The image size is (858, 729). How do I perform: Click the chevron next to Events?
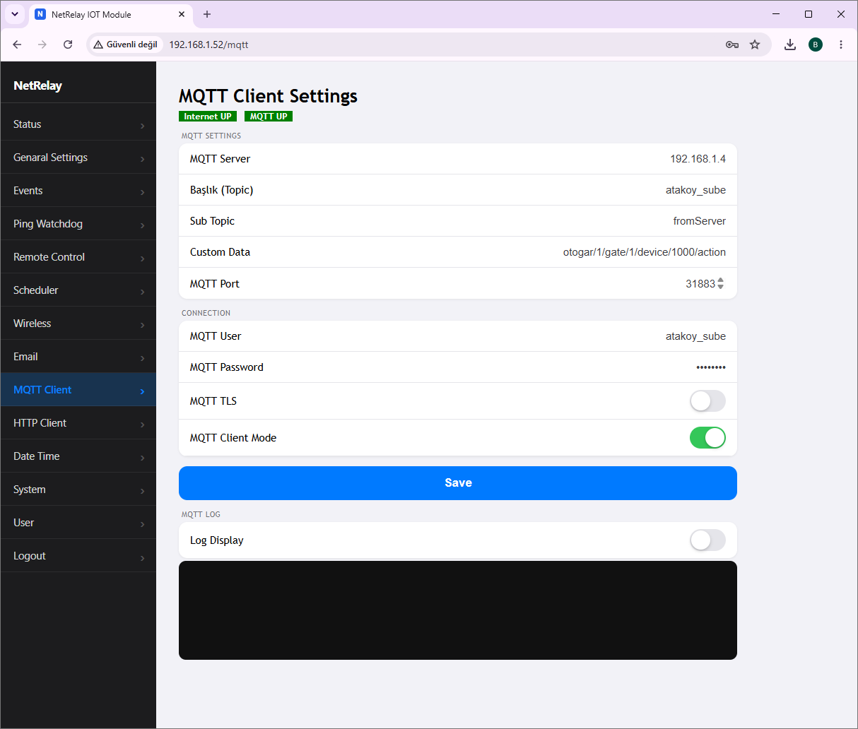click(142, 192)
